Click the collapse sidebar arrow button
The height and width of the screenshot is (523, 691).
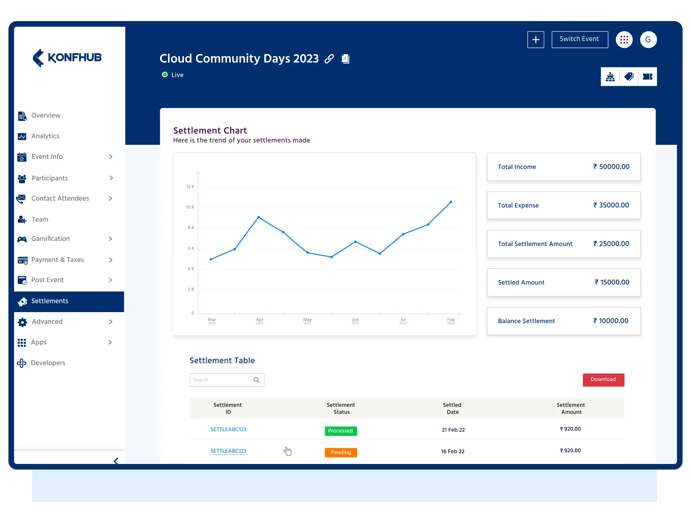click(x=115, y=460)
